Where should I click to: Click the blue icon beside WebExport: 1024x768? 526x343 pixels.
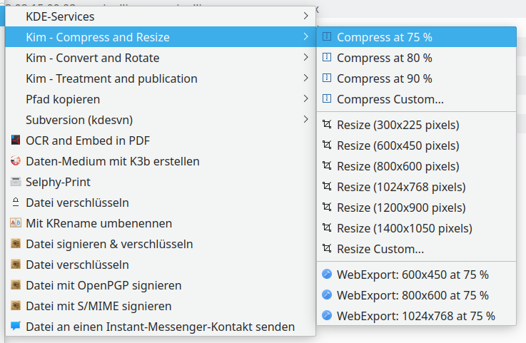click(327, 315)
